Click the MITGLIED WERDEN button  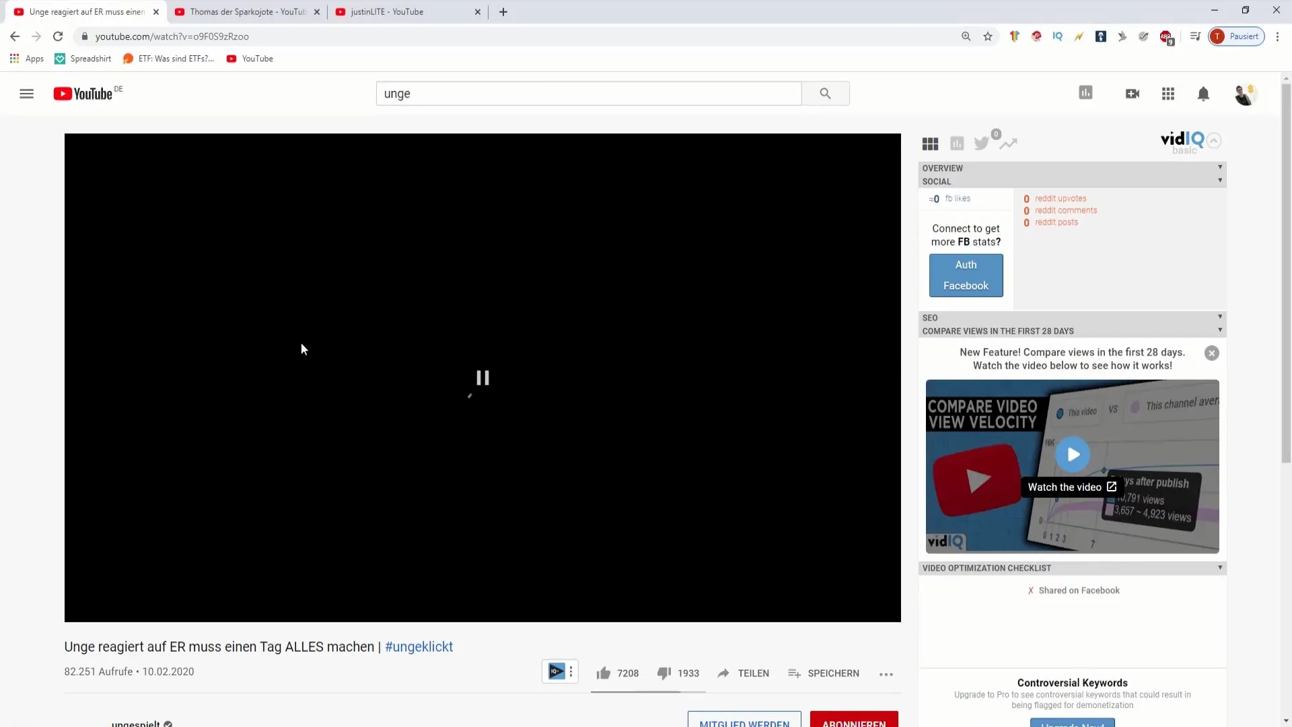click(x=744, y=719)
